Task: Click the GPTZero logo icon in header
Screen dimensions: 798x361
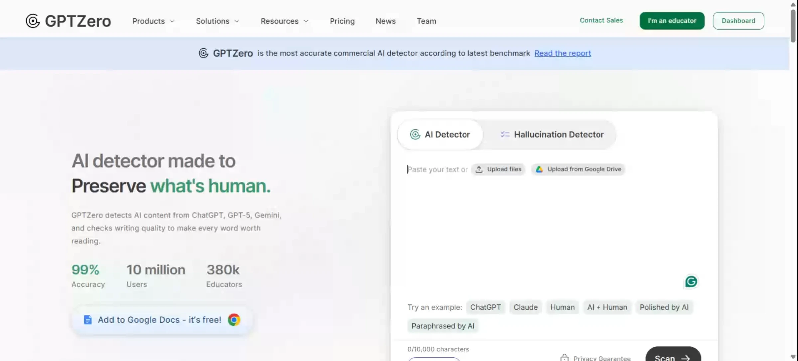Action: point(33,21)
